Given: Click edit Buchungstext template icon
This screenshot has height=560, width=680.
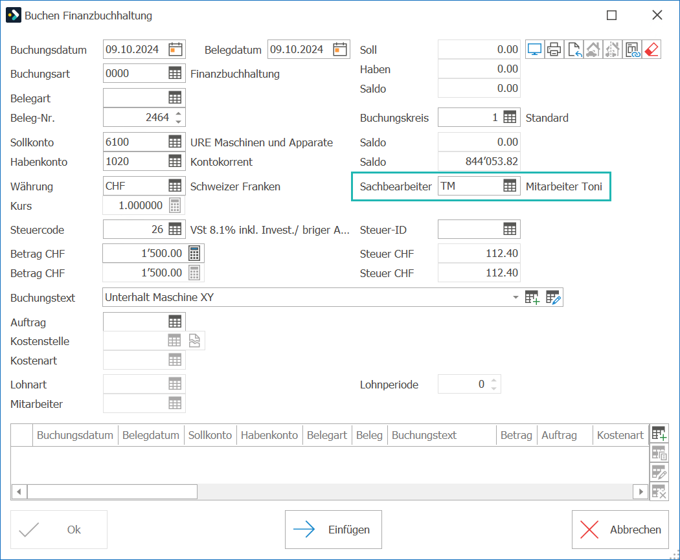Looking at the screenshot, I should pyautogui.click(x=553, y=297).
